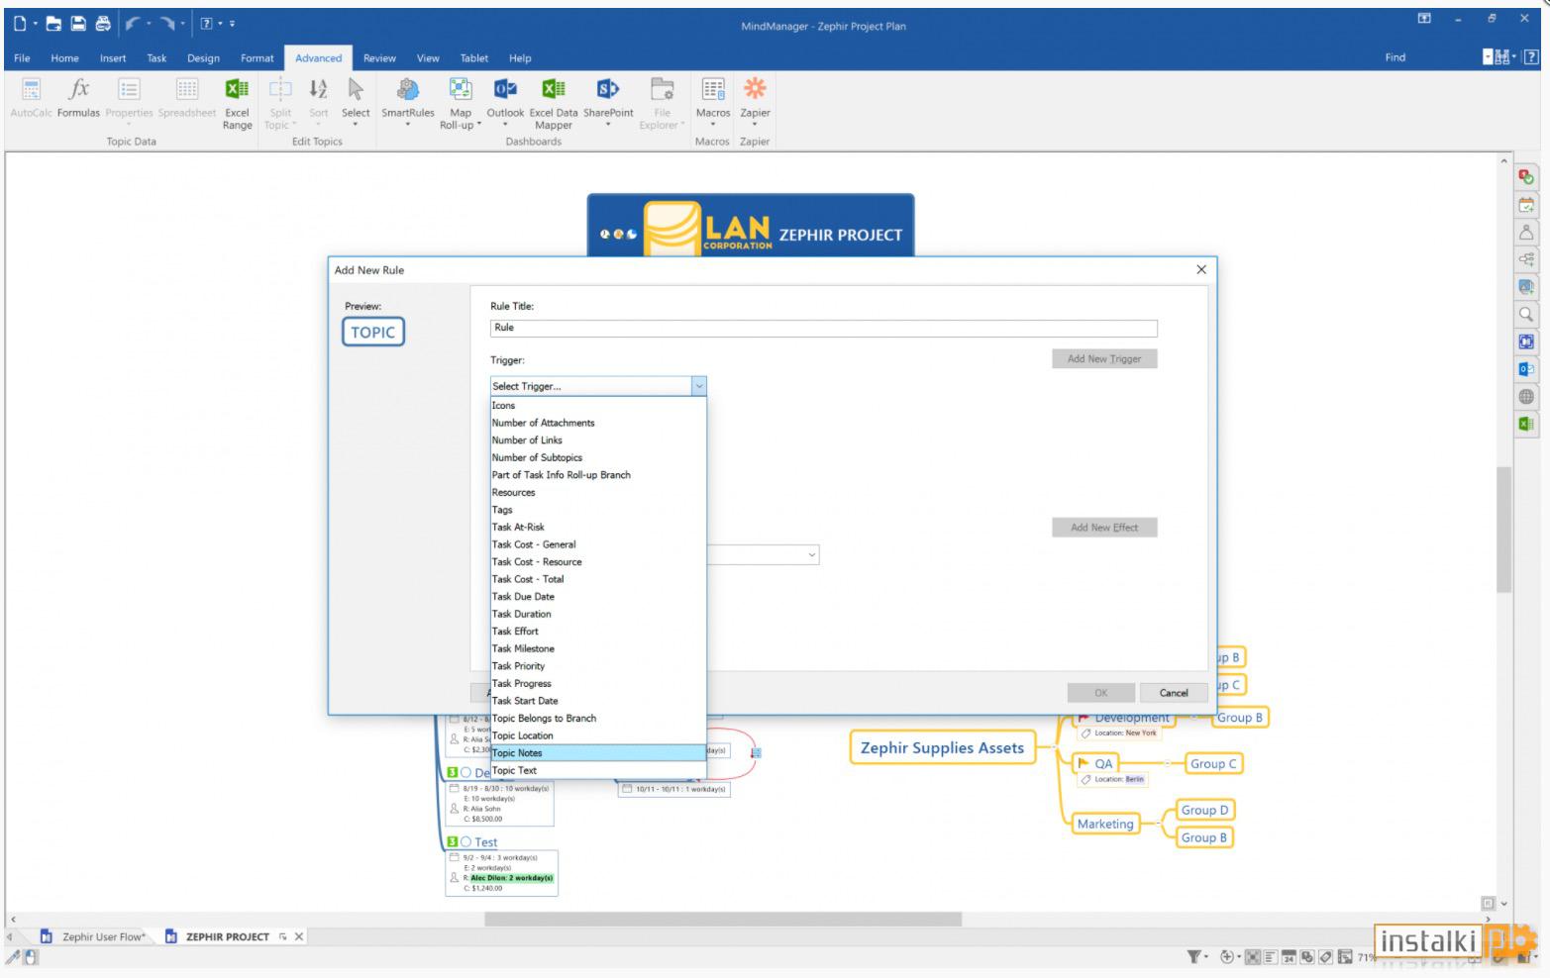The height and width of the screenshot is (978, 1550).
Task: Close the ZEPHIR PROJECT document tab
Action: pos(299,936)
